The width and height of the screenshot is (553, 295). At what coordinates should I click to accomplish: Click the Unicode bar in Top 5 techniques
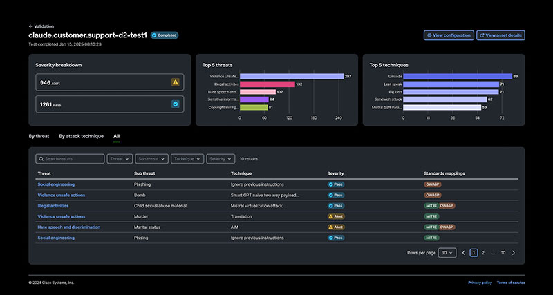pos(456,76)
